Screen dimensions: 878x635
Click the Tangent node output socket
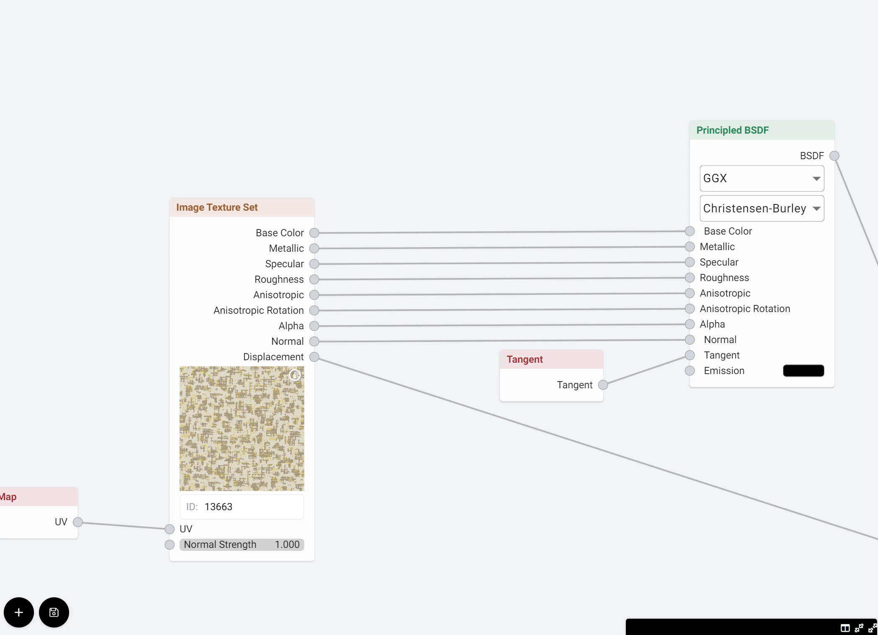603,385
